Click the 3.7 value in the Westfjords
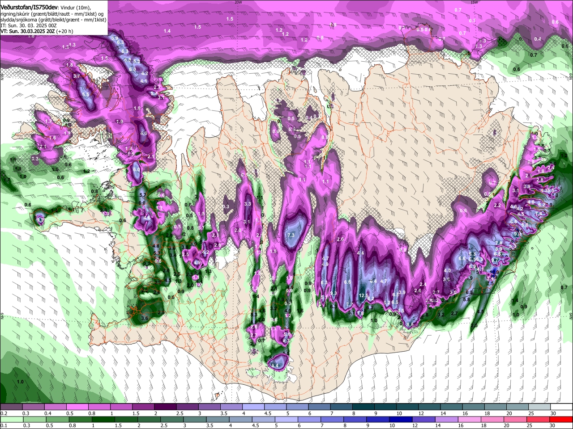This screenshot has width=573, height=429. point(77,76)
